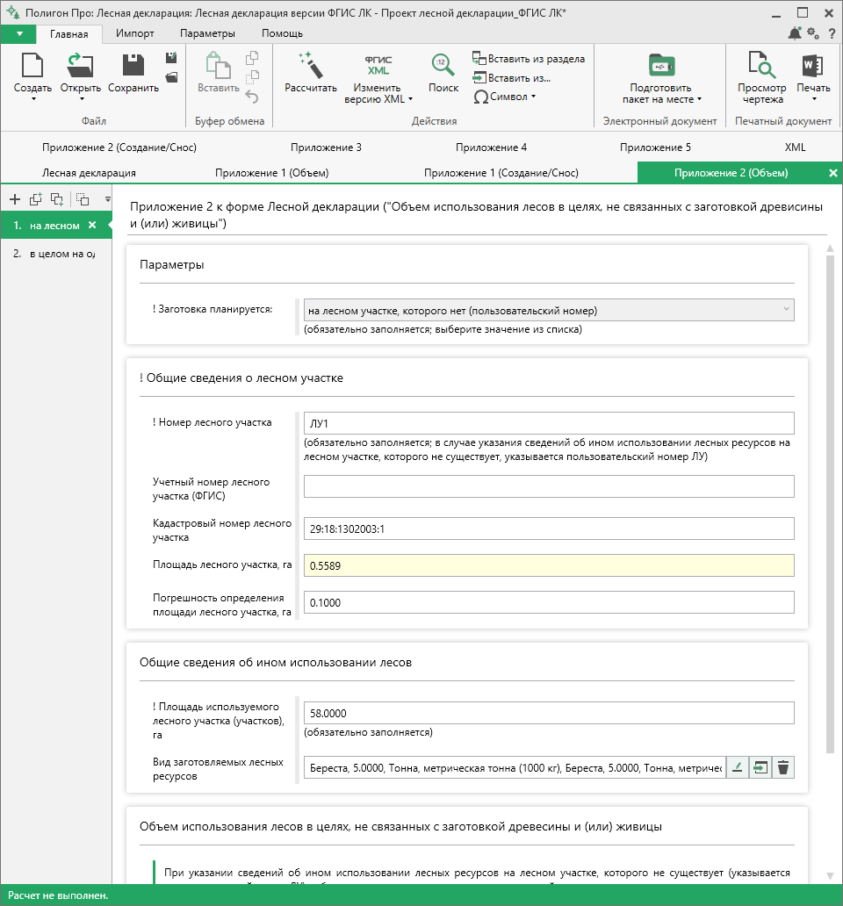The width and height of the screenshot is (843, 906).
Task: Click the cut icon in Буфер обмена
Action: coord(252,77)
